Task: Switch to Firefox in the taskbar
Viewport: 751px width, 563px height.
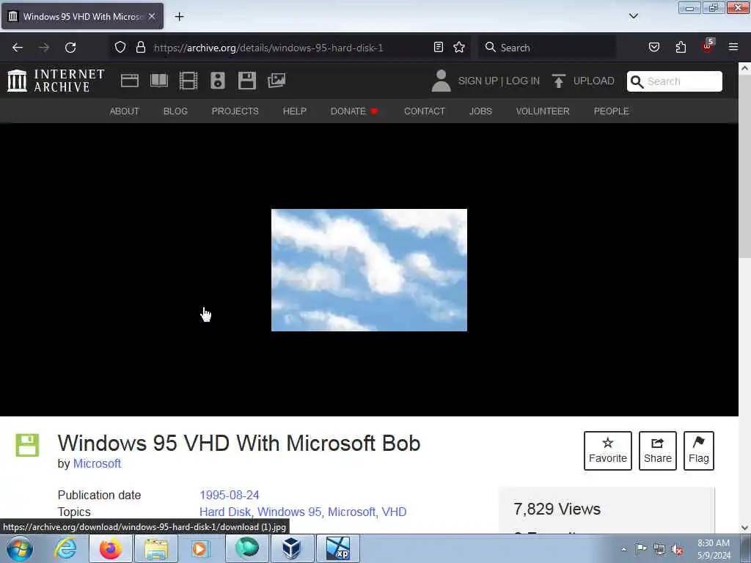Action: point(111,548)
